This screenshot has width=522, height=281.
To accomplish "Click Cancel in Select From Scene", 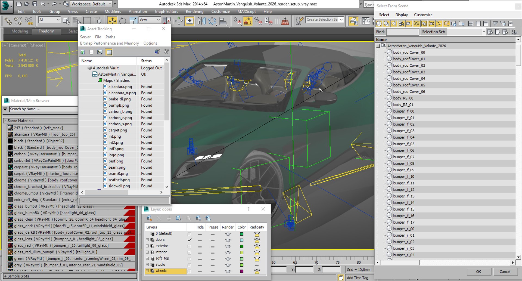I will pos(505,271).
